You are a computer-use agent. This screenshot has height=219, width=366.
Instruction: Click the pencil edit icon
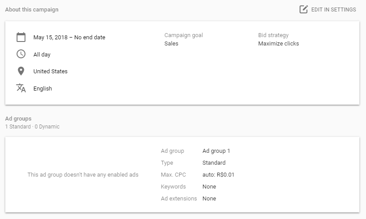click(x=304, y=9)
